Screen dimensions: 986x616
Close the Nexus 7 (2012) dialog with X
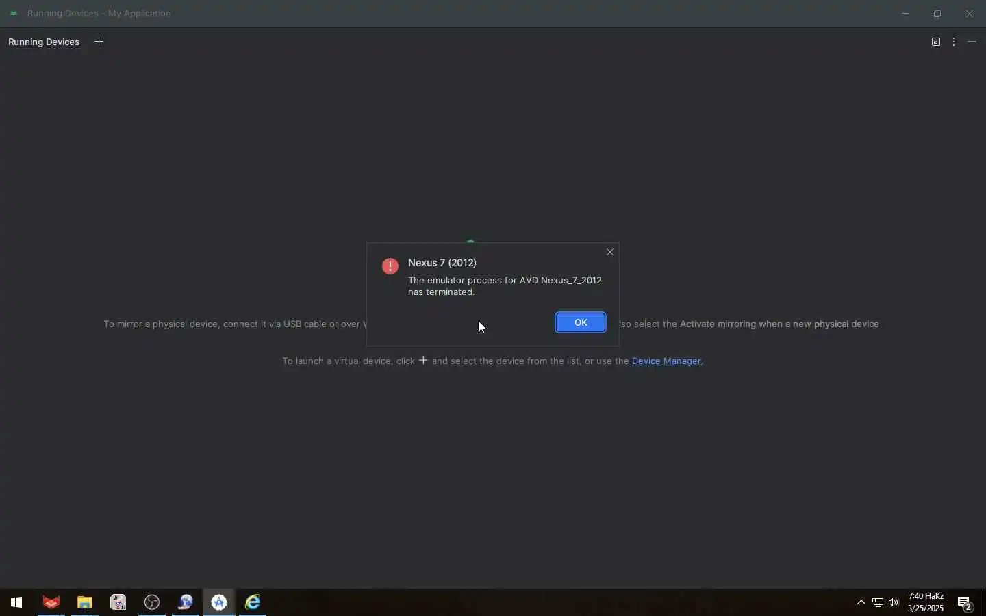pyautogui.click(x=610, y=252)
